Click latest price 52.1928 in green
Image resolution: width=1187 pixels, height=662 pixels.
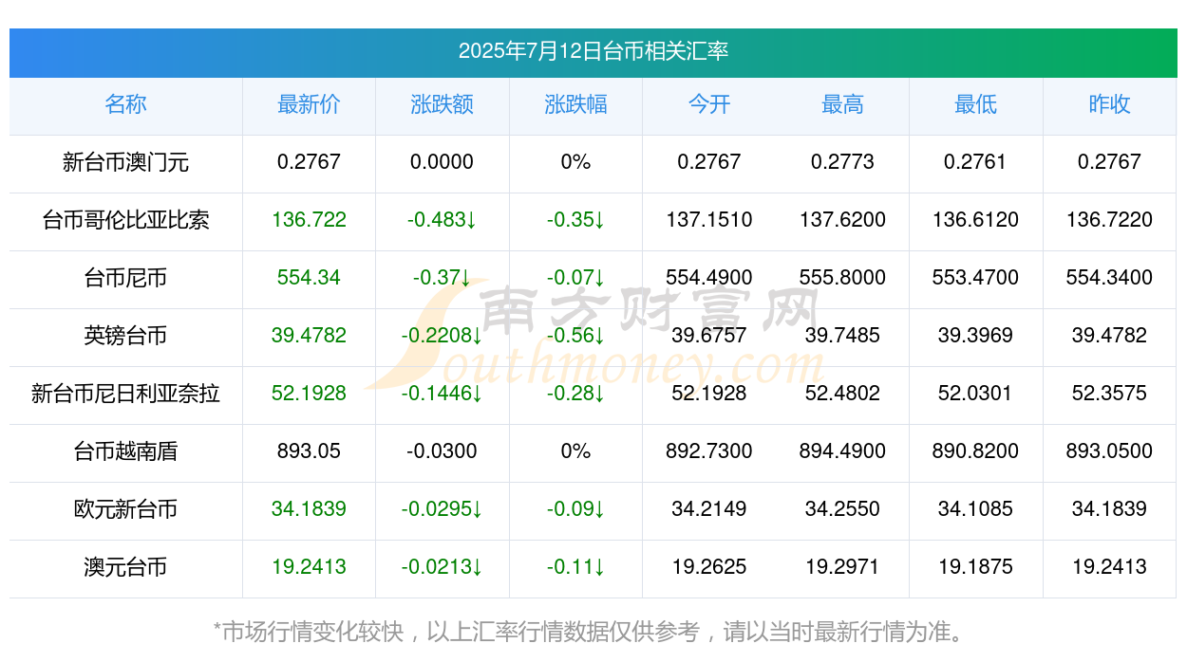coord(309,394)
